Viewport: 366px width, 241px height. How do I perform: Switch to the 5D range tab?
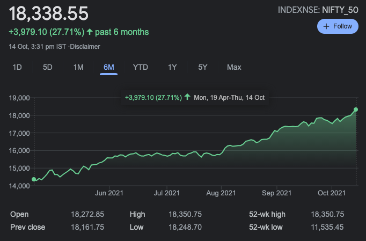click(48, 67)
